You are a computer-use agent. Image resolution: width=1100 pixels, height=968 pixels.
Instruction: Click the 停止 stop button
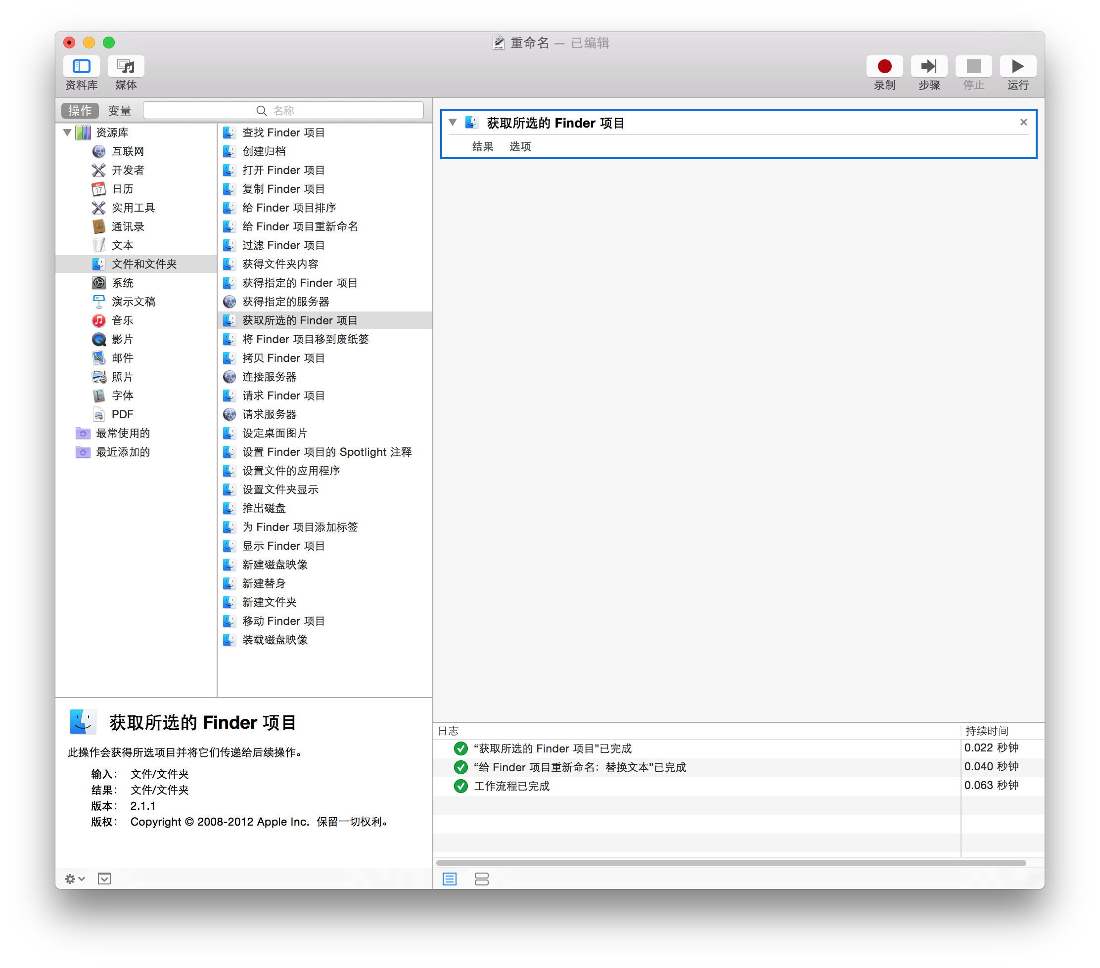pyautogui.click(x=973, y=66)
